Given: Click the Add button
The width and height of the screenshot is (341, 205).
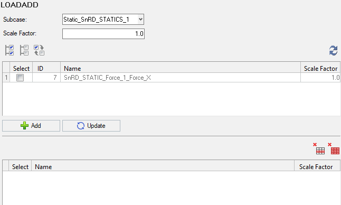Looking at the screenshot, I should coord(31,126).
